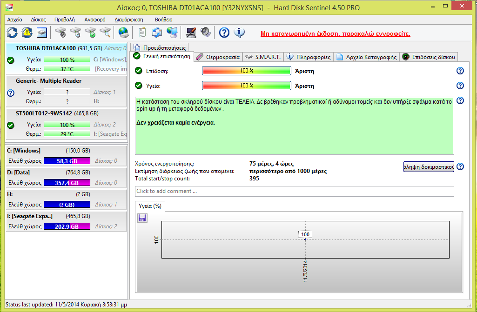Click the unregistered version red registration link
Viewport: 477px width, 312px height.
[335, 34]
